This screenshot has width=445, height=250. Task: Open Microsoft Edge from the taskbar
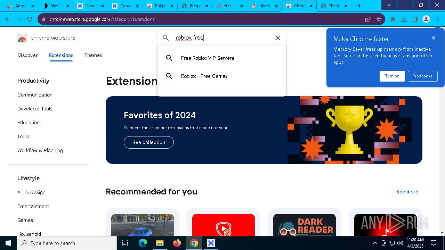(143, 243)
